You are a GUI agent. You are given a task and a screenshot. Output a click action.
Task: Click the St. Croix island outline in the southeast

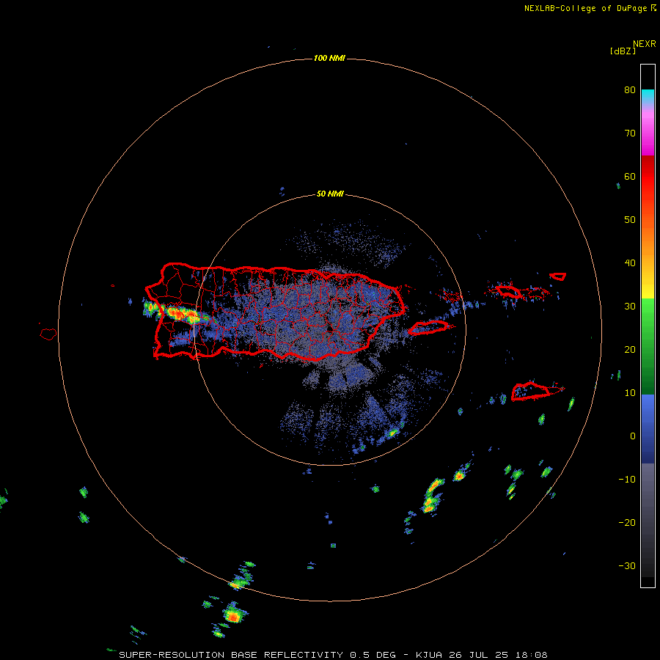coord(531,391)
